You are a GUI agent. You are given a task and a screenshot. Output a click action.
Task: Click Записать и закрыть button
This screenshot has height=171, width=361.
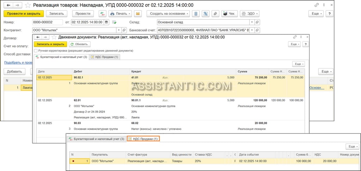50,44
